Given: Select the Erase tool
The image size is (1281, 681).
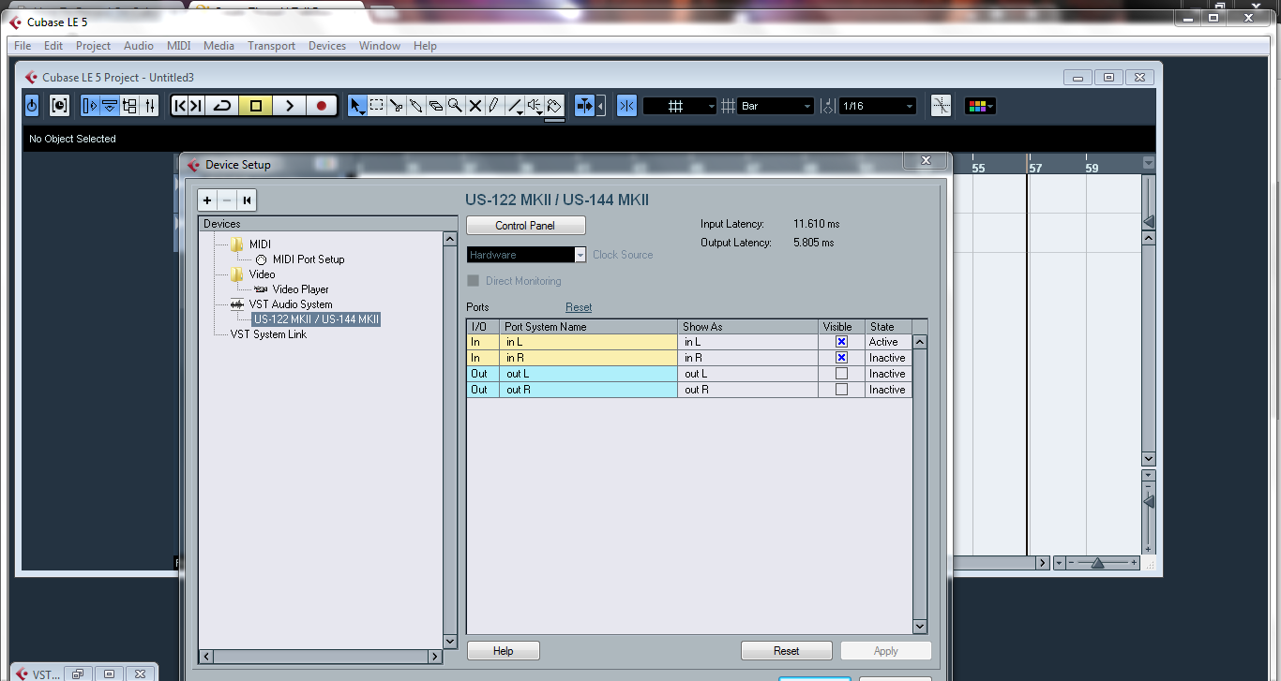Looking at the screenshot, I should pos(436,106).
